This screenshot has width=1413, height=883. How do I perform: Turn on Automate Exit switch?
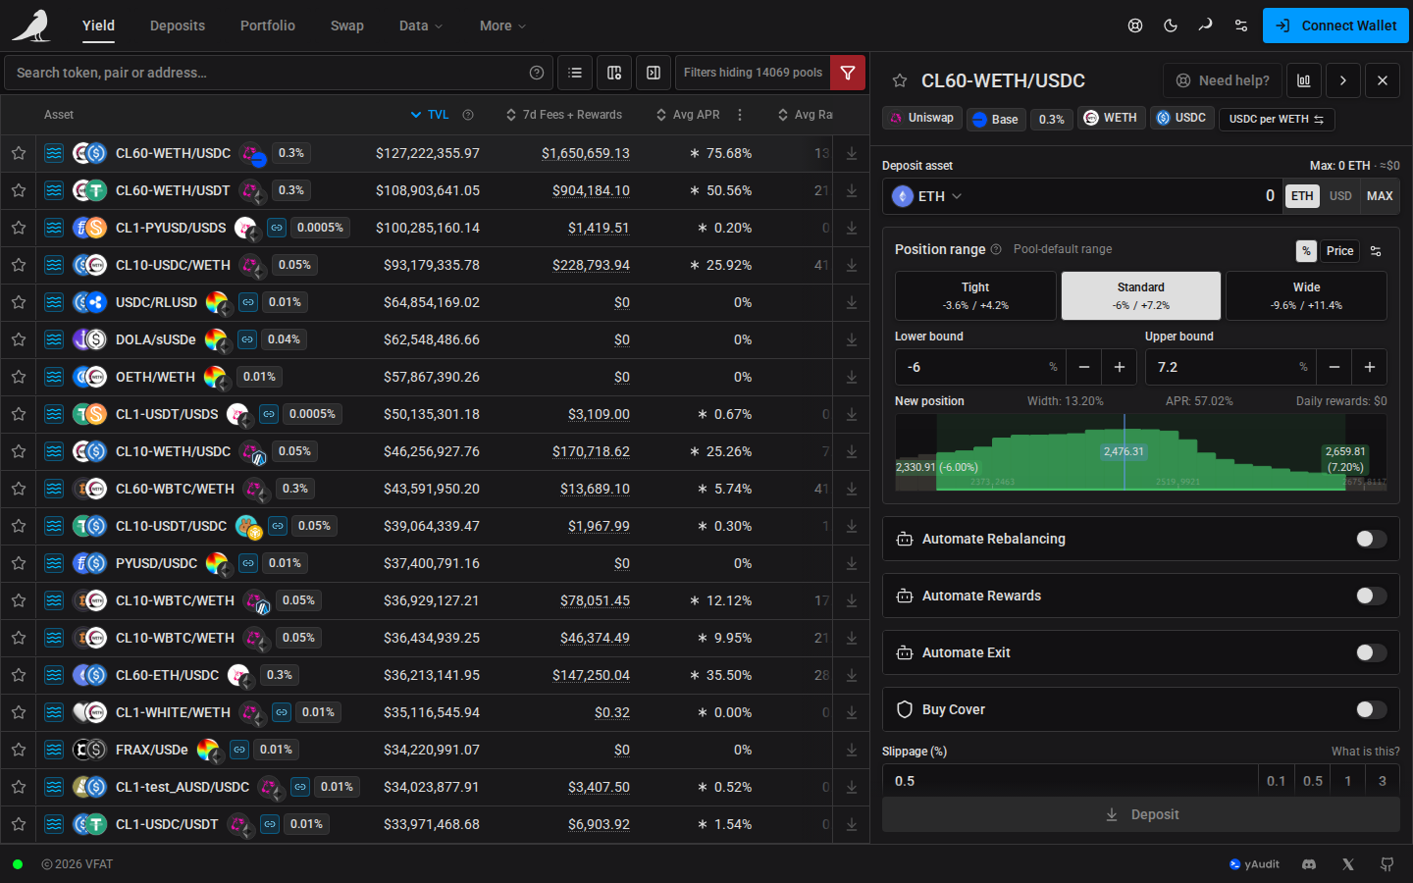point(1372,652)
